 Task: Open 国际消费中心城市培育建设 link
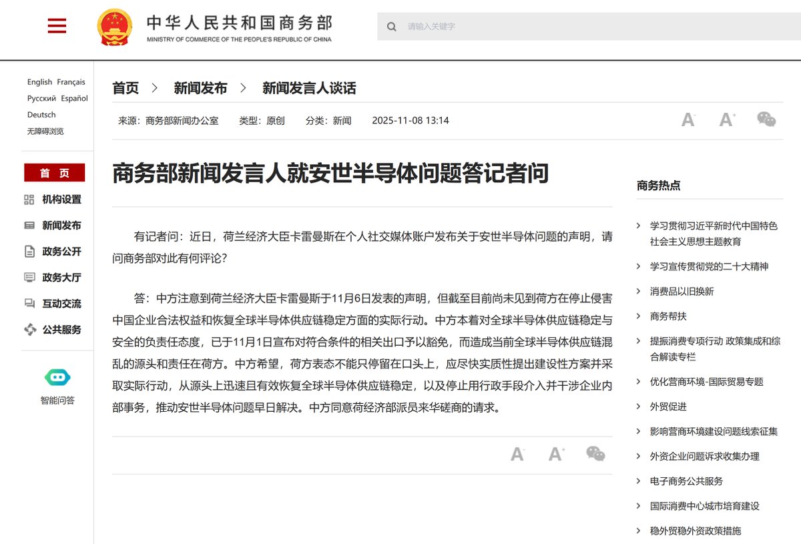pyautogui.click(x=705, y=506)
